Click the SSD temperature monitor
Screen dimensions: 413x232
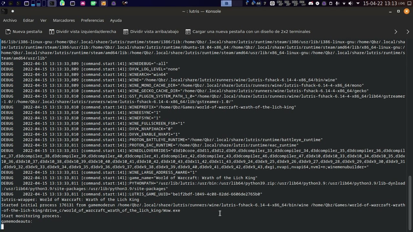pos(287,3)
